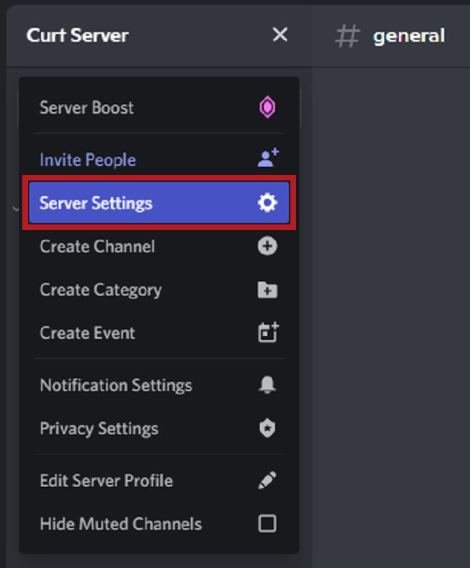The image size is (470, 568).
Task: Click the Notification Settings bell icon
Action: [x=267, y=385]
